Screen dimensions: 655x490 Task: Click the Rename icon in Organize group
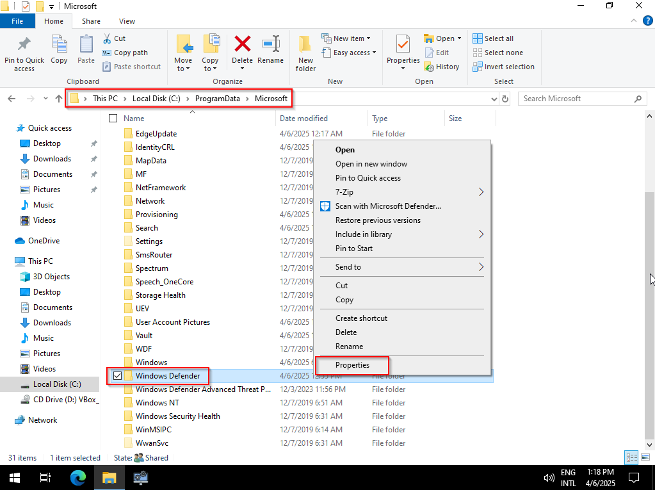coord(271,44)
